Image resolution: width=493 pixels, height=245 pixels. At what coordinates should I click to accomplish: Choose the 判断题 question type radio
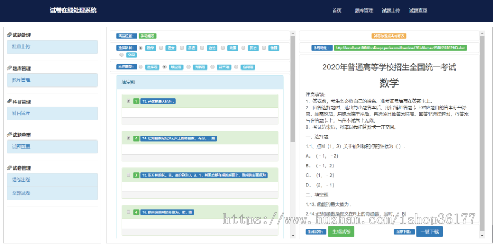[x=188, y=67]
